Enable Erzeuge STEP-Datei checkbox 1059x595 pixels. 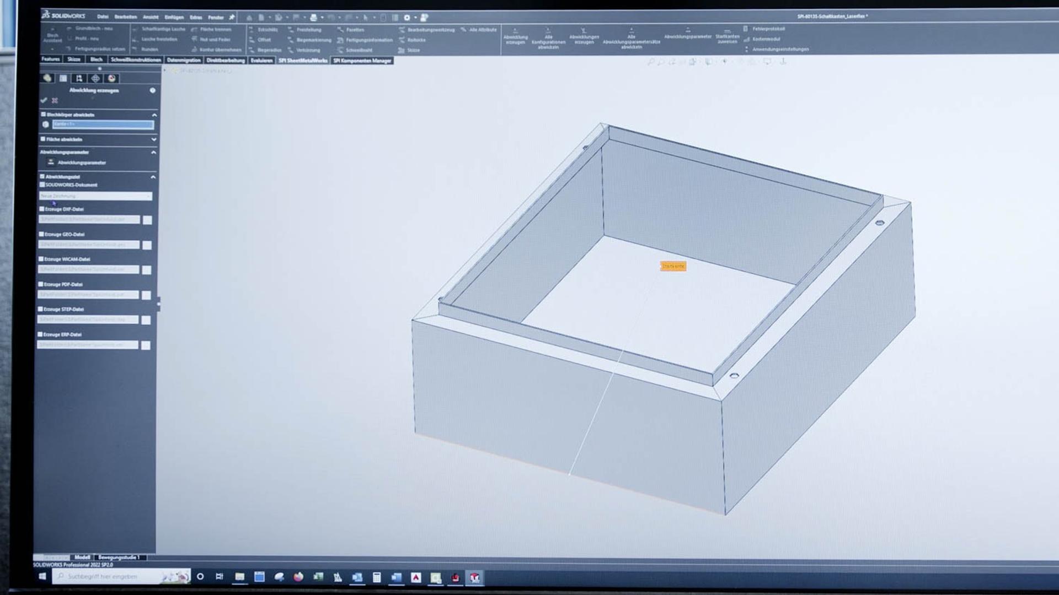tap(40, 309)
